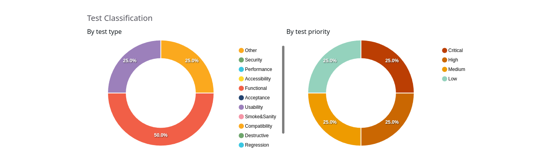Image resolution: width=555 pixels, height=162 pixels.
Task: Click the Functional legend color dot
Action: [x=241, y=88]
